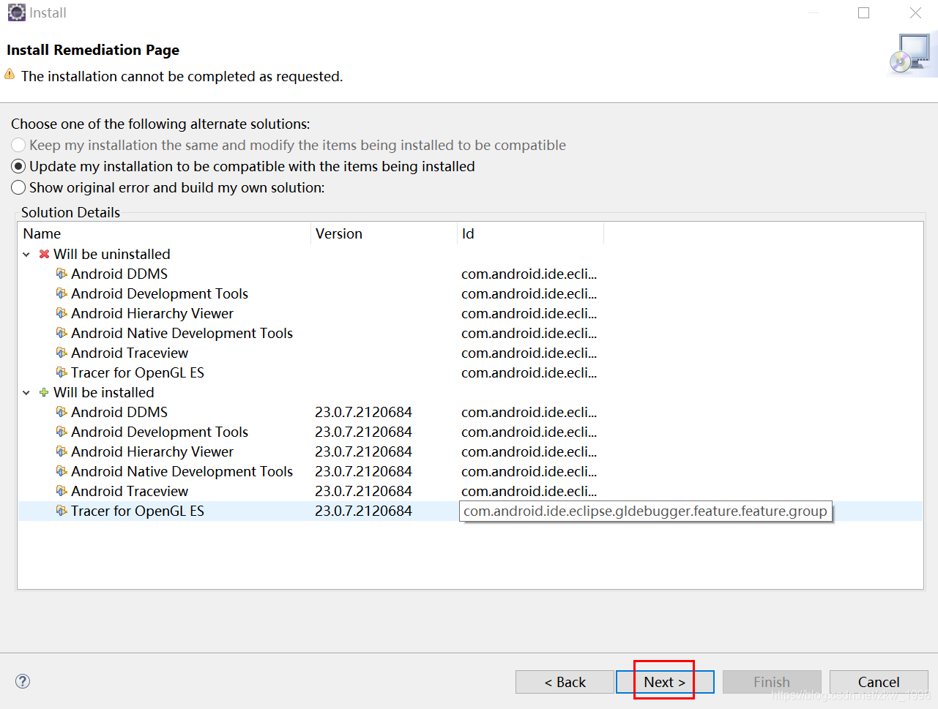
Task: Select Android DDMS row in install list
Action: tap(470, 412)
